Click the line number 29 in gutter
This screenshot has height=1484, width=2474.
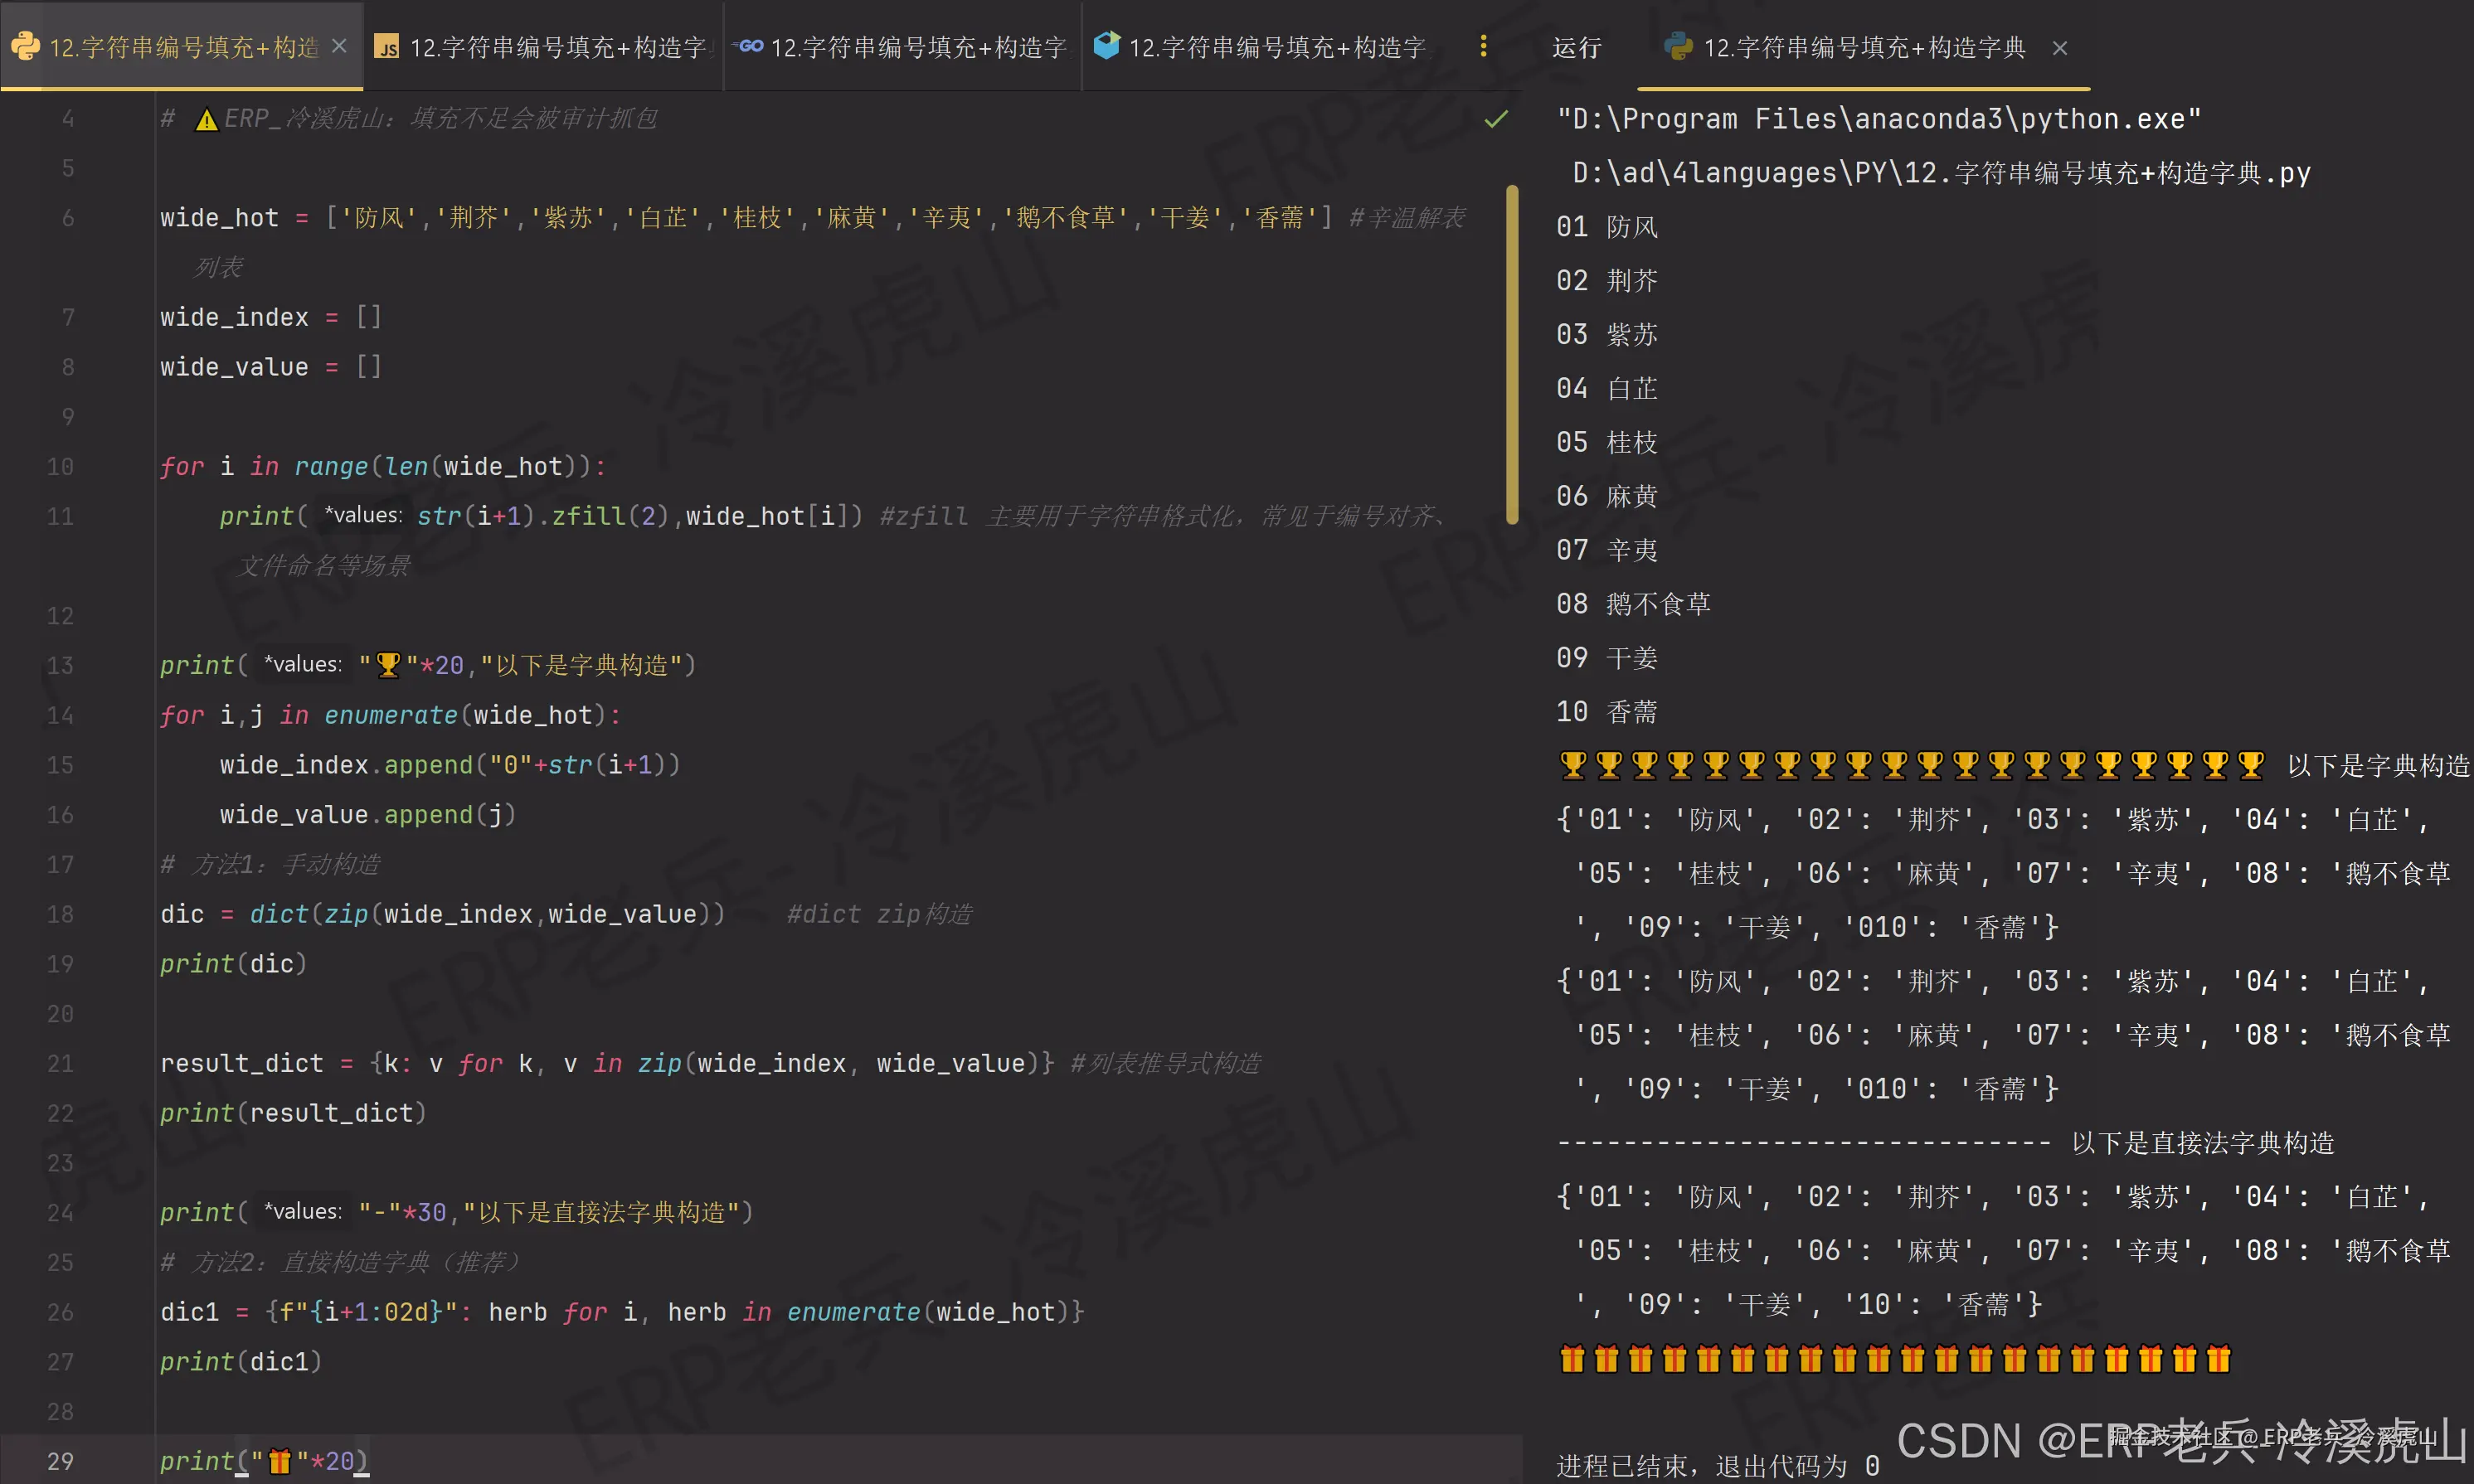[60, 1460]
